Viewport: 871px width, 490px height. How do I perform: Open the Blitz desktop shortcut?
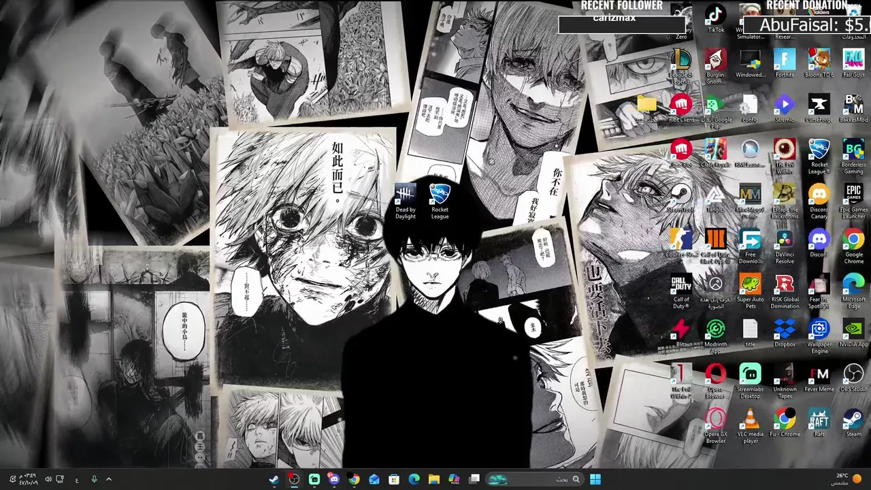click(x=681, y=333)
